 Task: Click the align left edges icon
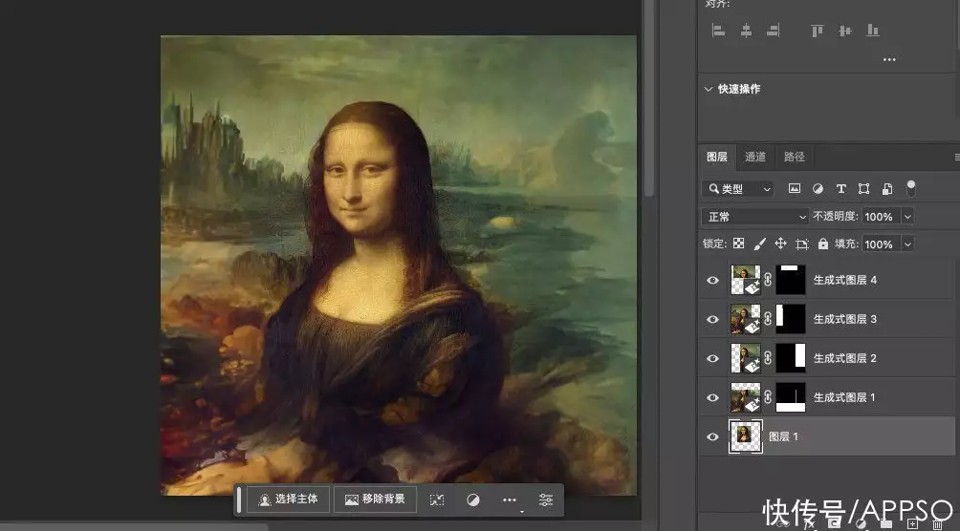pyautogui.click(x=718, y=31)
